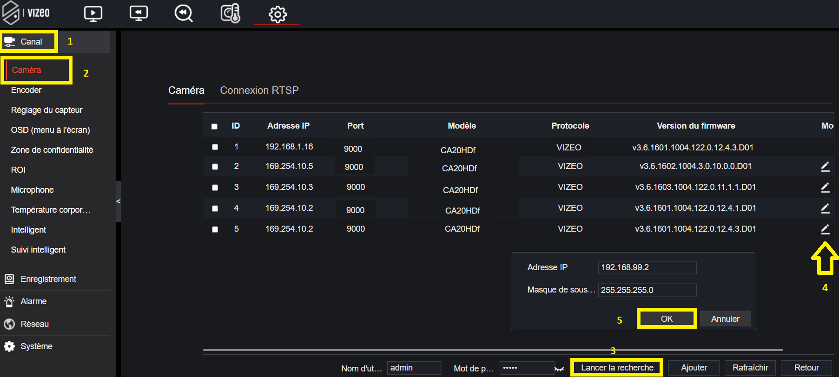This screenshot has height=377, width=839.
Task: Expand the Réseau section in sidebar
Action: [x=35, y=324]
